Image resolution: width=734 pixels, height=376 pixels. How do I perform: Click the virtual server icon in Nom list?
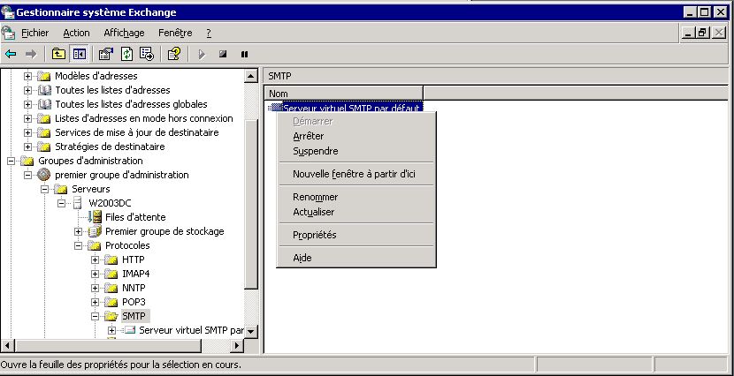tap(276, 108)
